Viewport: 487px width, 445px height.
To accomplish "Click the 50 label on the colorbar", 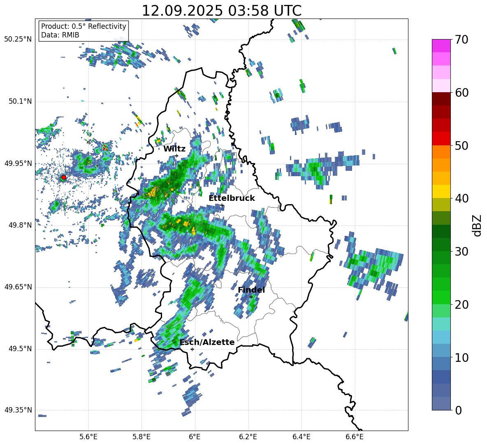I will [x=461, y=145].
